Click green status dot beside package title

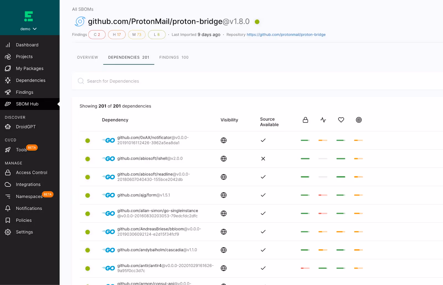tap(257, 22)
